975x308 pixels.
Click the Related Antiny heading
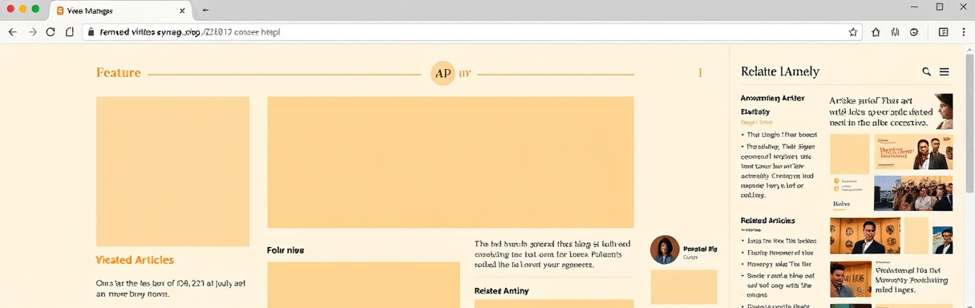click(502, 290)
